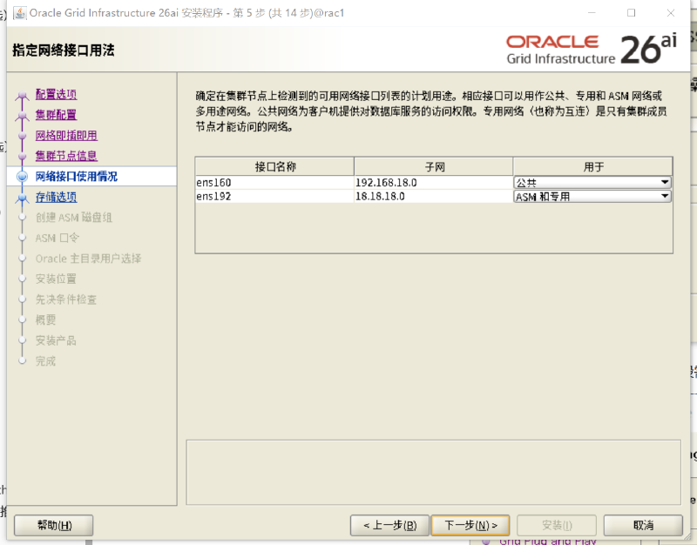Click the 安装产品 step
The height and width of the screenshot is (545, 697).
tap(56, 340)
